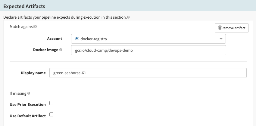Viewport: 256px width, 126px height.
Task: Click the help icon next to If missing
Action: [x=29, y=94]
